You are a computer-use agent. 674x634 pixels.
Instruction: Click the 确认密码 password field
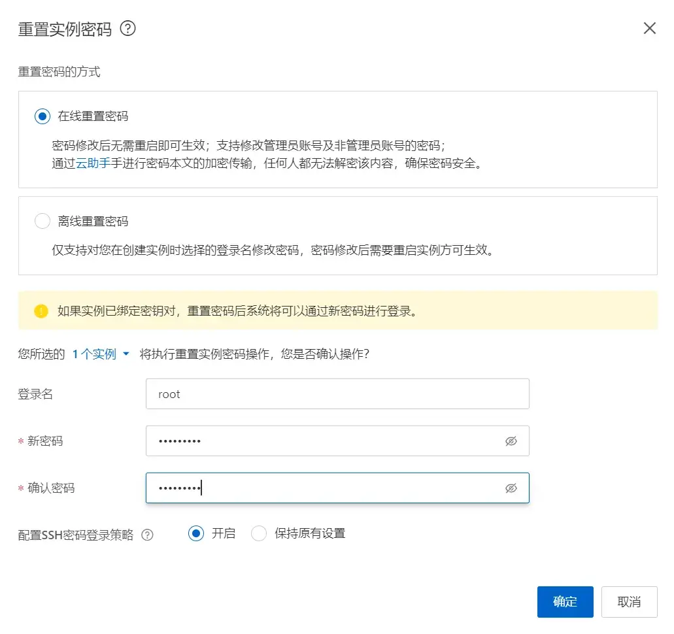[337, 488]
